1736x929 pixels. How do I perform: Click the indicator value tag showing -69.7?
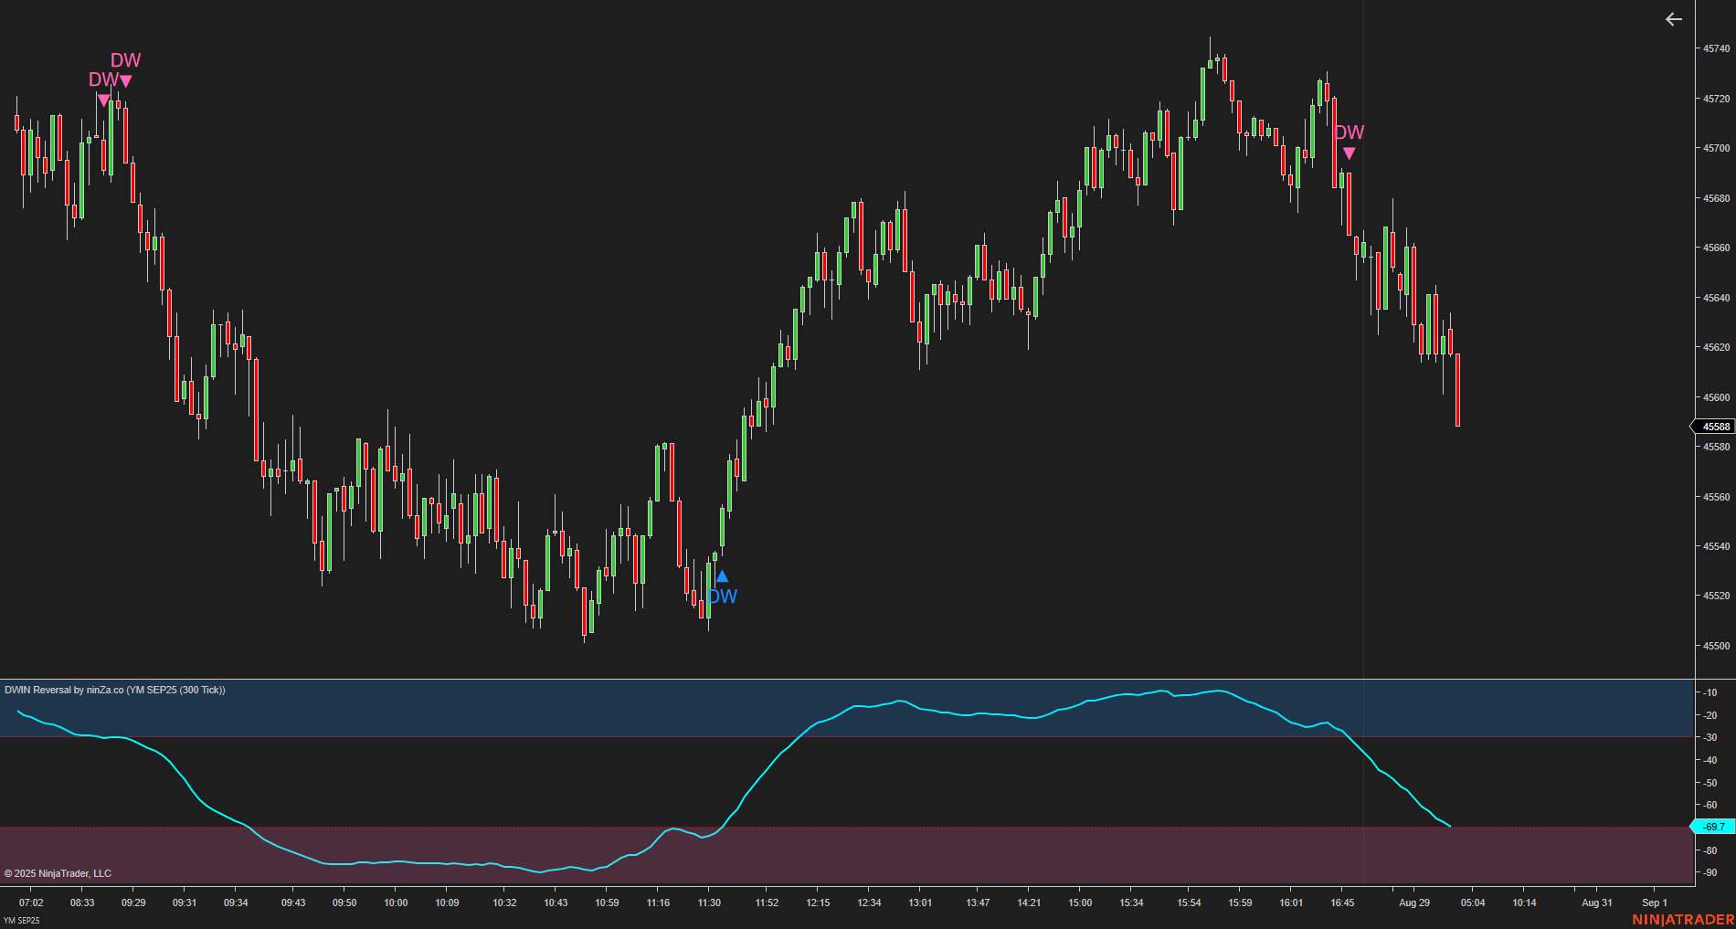click(x=1714, y=826)
